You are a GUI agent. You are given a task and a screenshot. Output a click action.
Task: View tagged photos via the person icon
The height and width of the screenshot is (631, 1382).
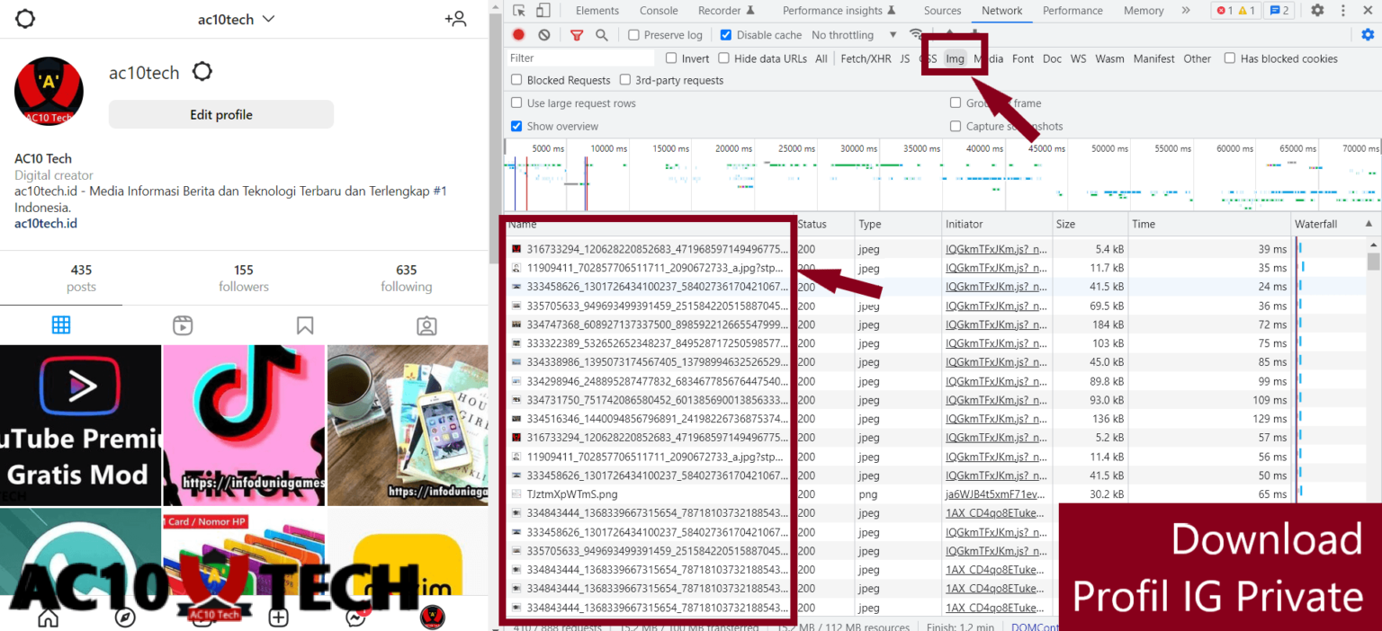point(426,324)
